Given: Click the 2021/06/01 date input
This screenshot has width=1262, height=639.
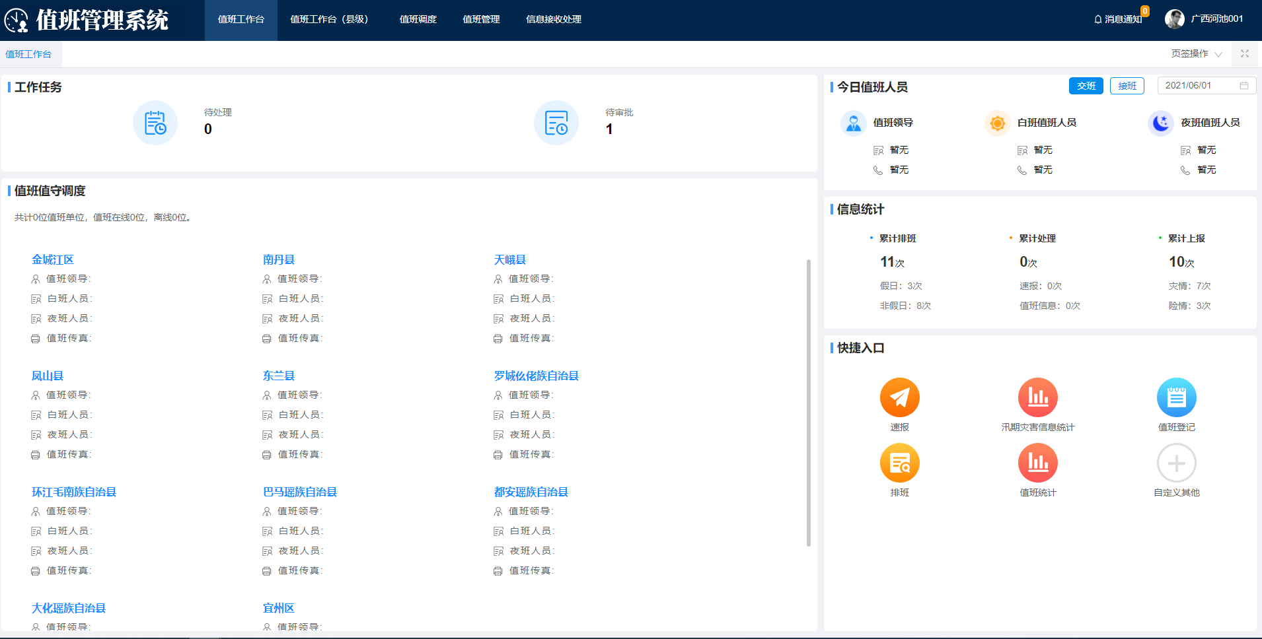Looking at the screenshot, I should 1206,86.
